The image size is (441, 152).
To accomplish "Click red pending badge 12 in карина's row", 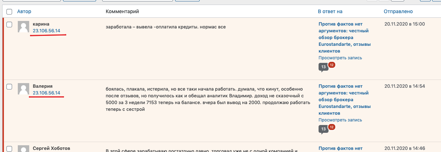I will 331,65.
